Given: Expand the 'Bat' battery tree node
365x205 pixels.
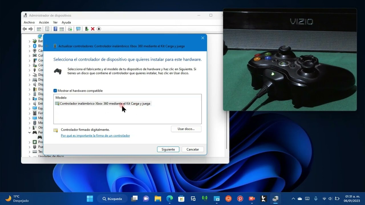Looking at the screenshot, I should coord(29,41).
